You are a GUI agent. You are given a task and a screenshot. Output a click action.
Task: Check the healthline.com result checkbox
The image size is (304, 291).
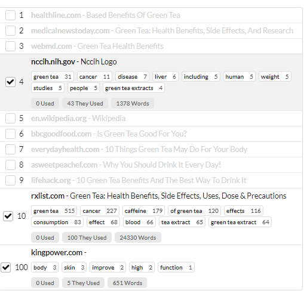pyautogui.click(x=10, y=16)
